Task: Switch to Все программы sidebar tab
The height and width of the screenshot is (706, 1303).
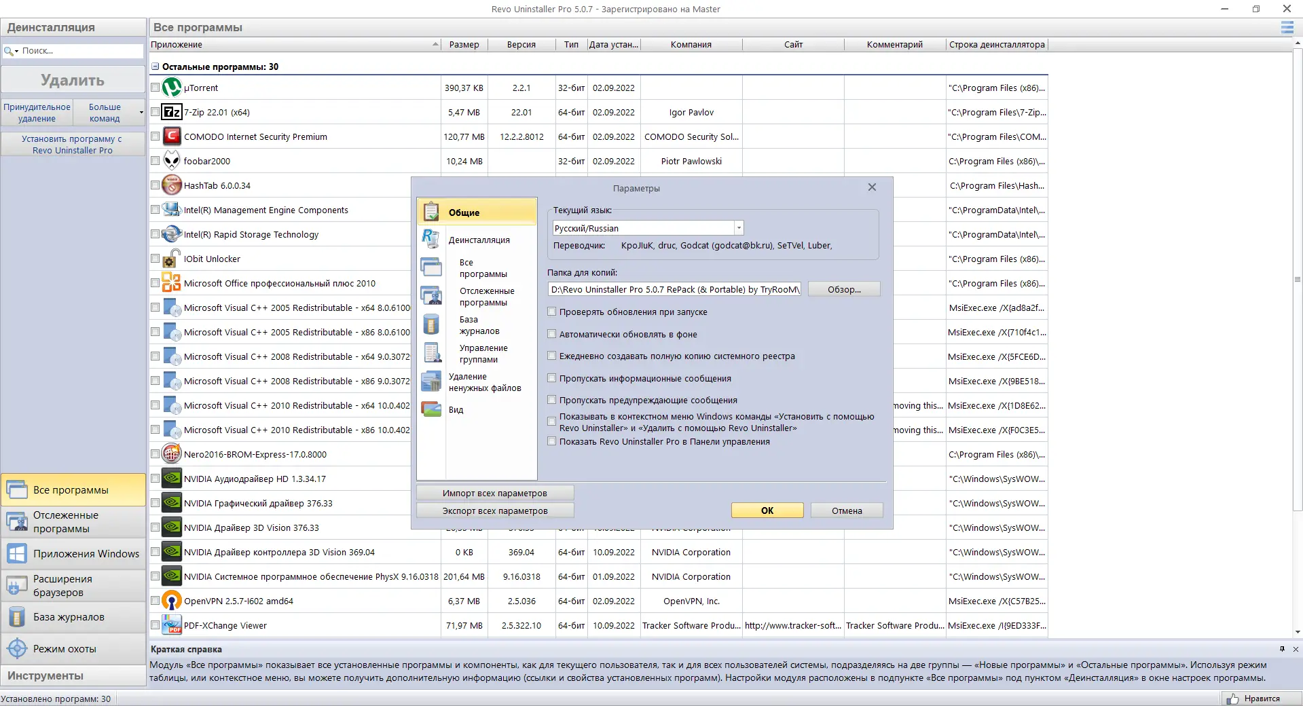Action: click(73, 489)
